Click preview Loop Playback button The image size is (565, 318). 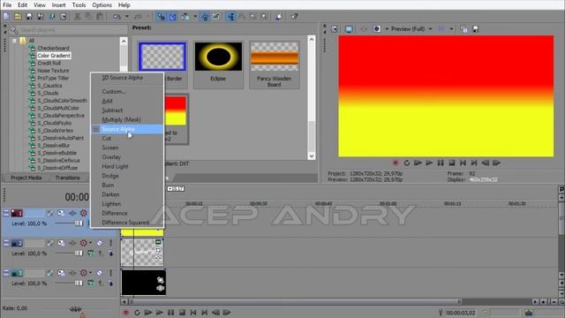[x=406, y=163]
